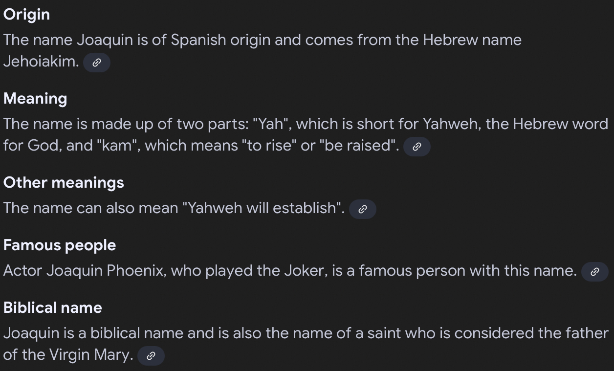Click link icon after Joaquin Phoenix sentence

tap(594, 272)
